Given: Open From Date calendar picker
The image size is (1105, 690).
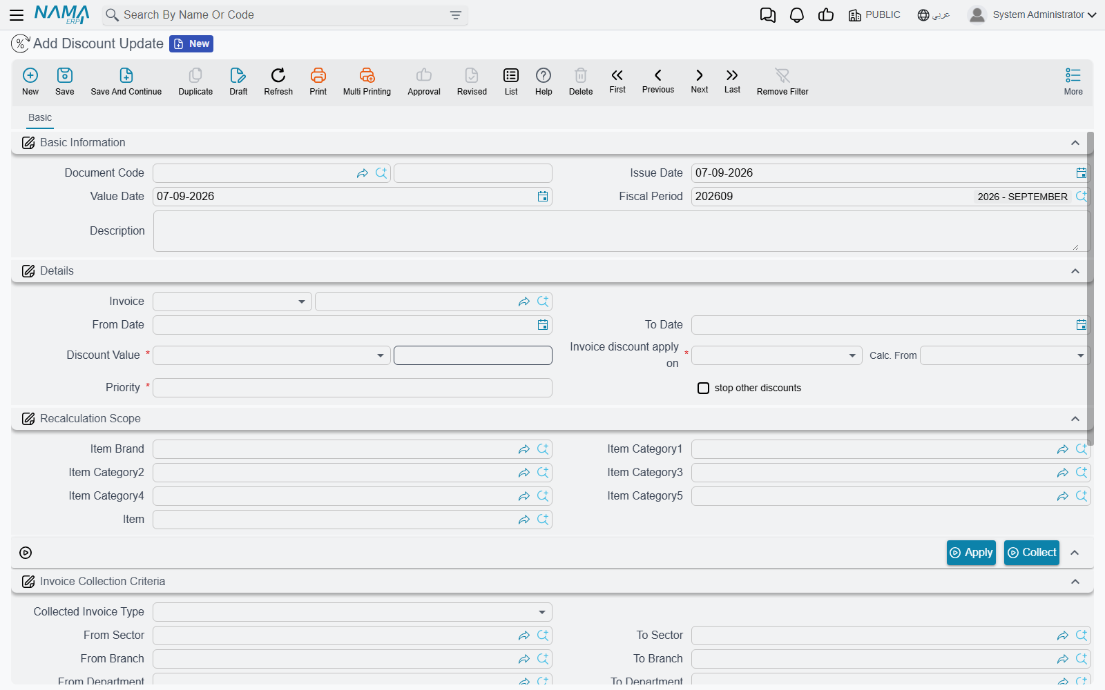Looking at the screenshot, I should pos(543,325).
